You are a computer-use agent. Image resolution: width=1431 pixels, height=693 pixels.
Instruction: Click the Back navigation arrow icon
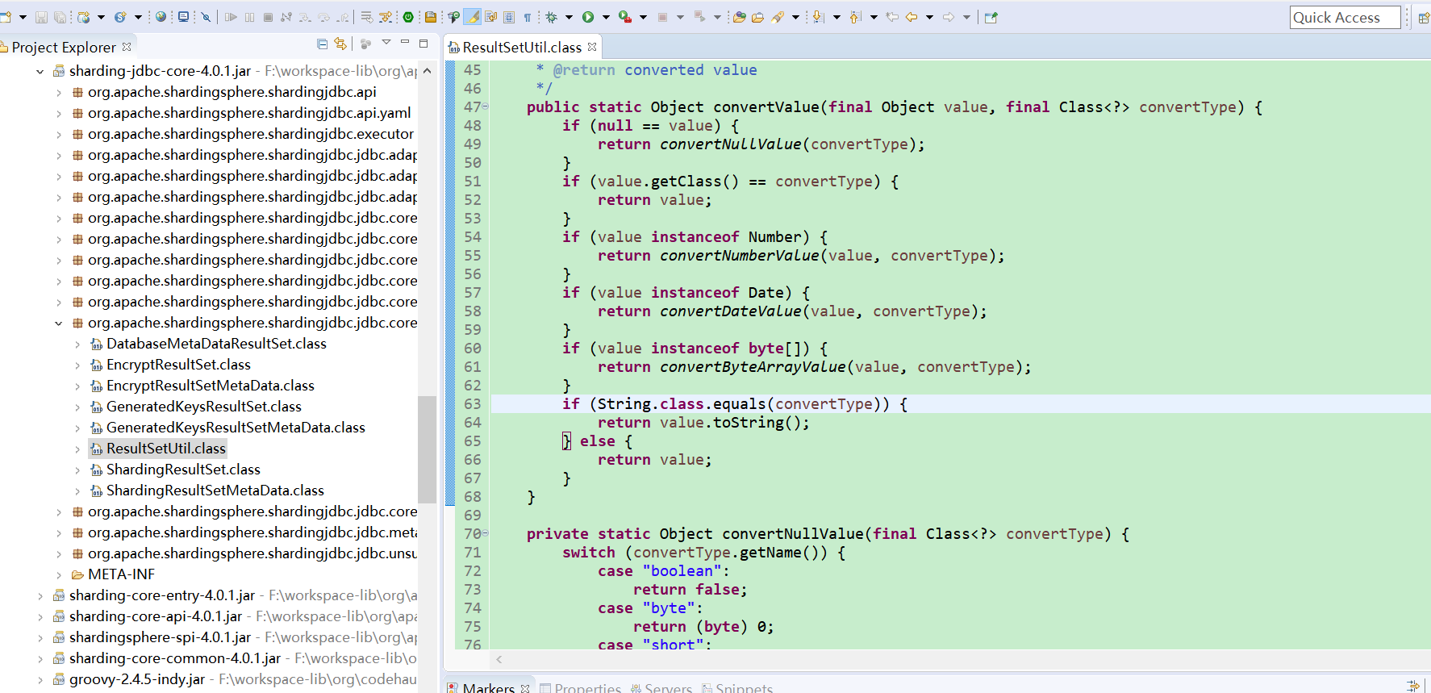click(912, 17)
